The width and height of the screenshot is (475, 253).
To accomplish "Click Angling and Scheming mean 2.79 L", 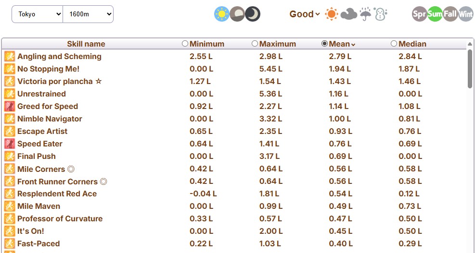I will 340,57.
